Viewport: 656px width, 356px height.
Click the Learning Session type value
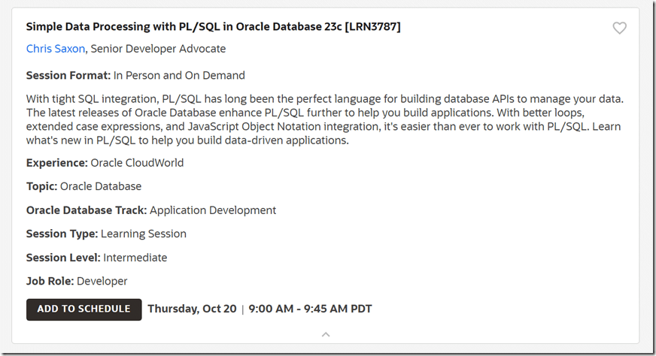pos(144,234)
